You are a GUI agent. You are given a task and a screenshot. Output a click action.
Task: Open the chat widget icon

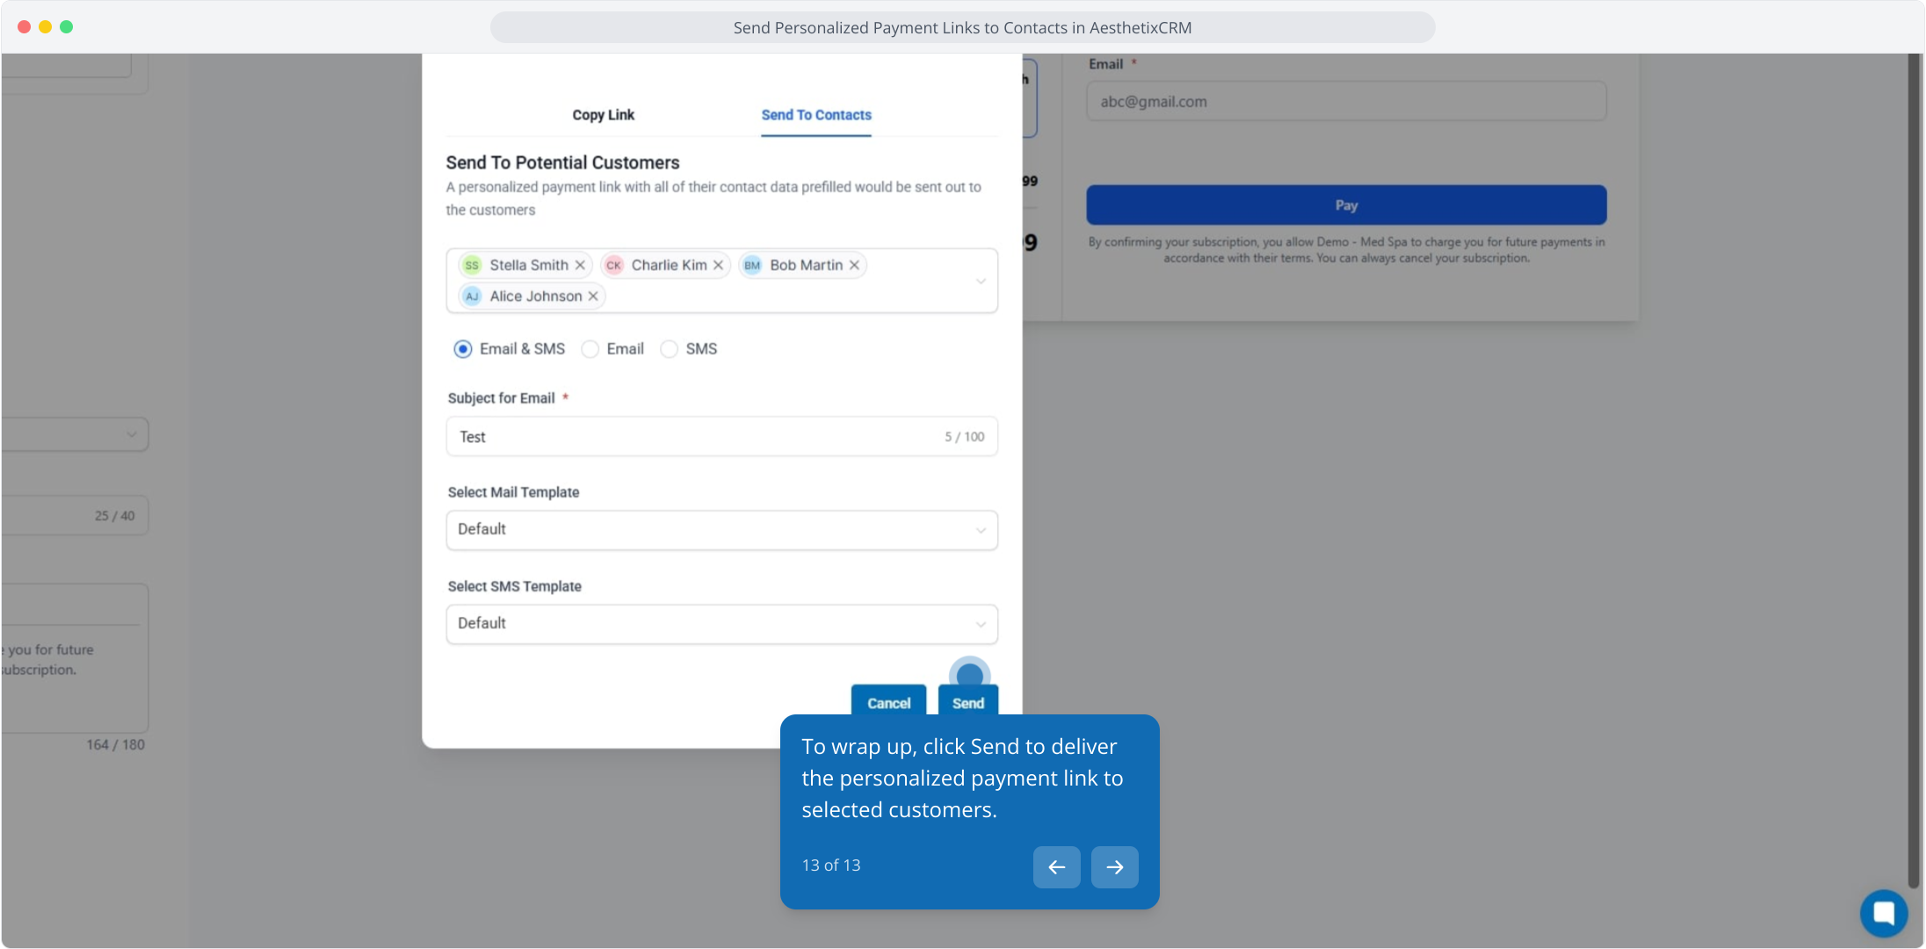click(x=1883, y=913)
